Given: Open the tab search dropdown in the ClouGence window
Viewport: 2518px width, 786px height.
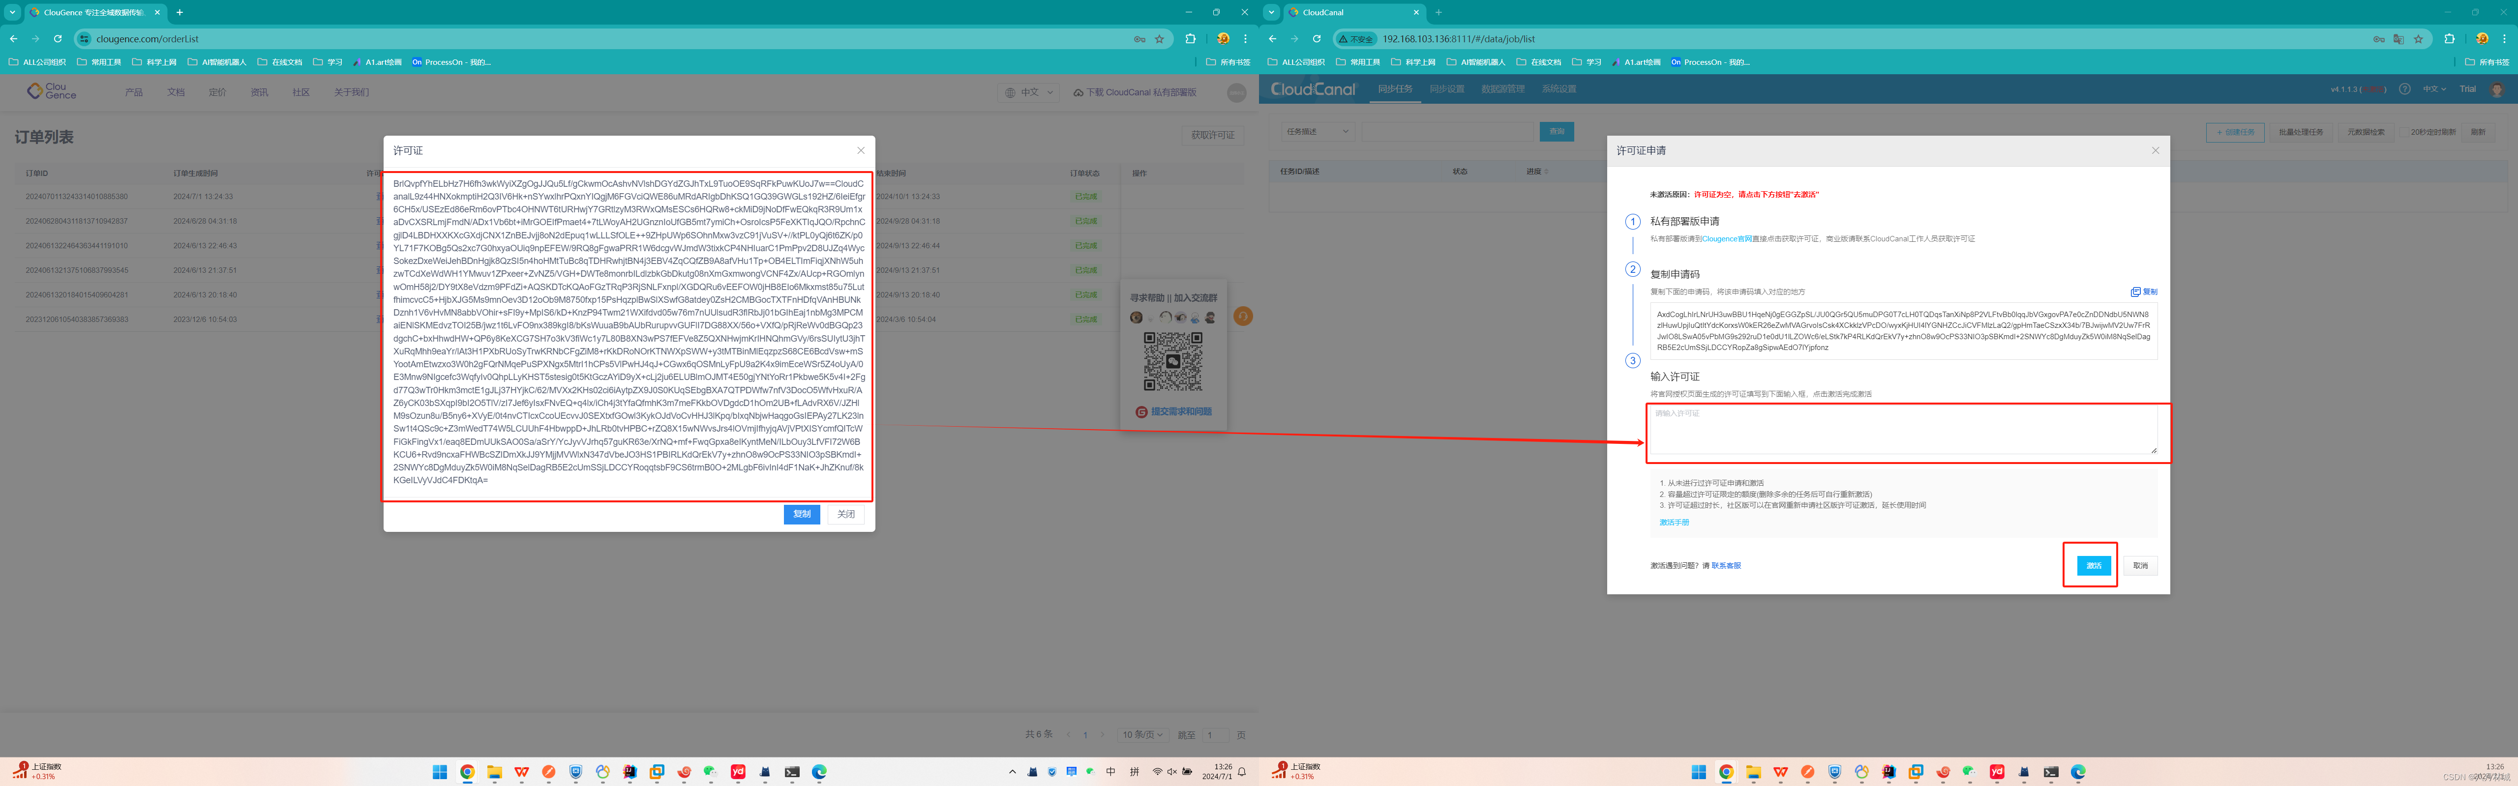Looking at the screenshot, I should pos(13,13).
